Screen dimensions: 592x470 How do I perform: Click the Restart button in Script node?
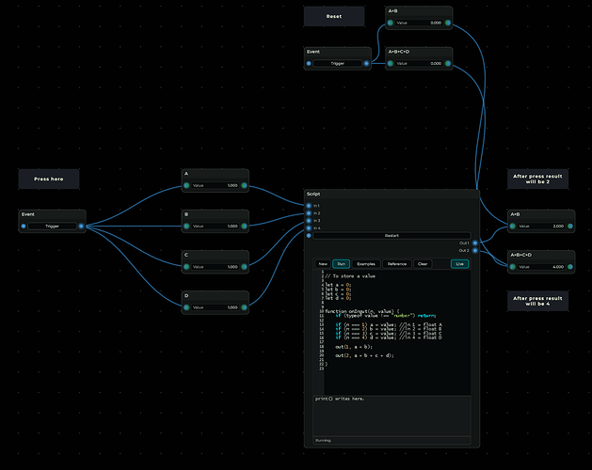click(392, 235)
